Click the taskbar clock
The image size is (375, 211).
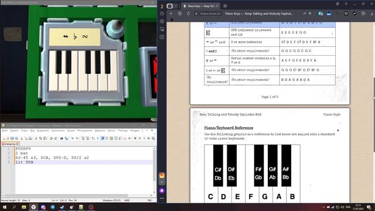tap(358, 207)
